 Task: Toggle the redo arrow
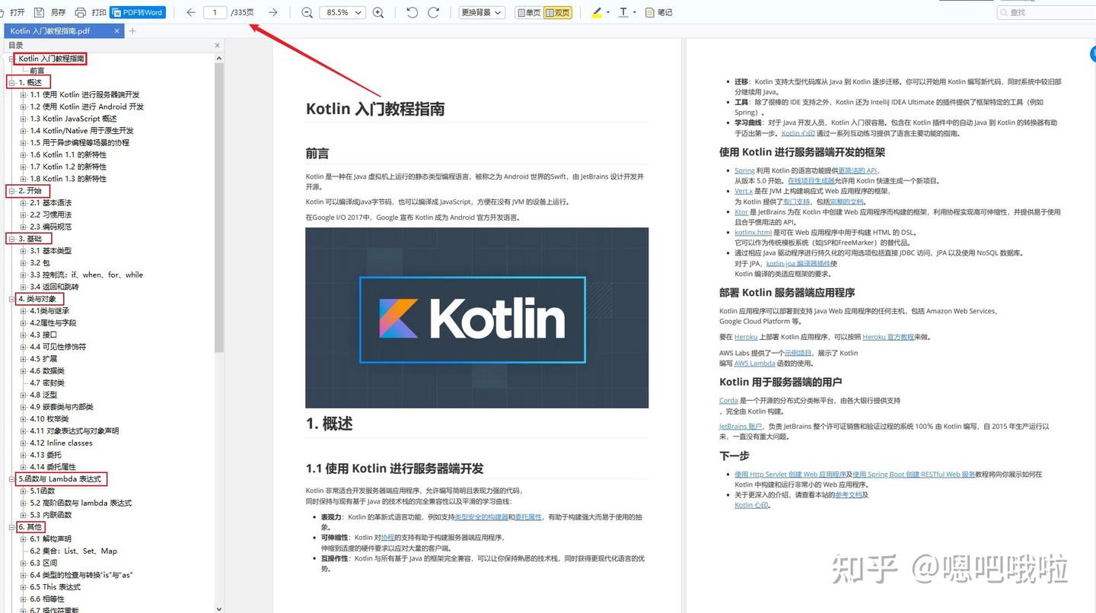pyautogui.click(x=434, y=12)
